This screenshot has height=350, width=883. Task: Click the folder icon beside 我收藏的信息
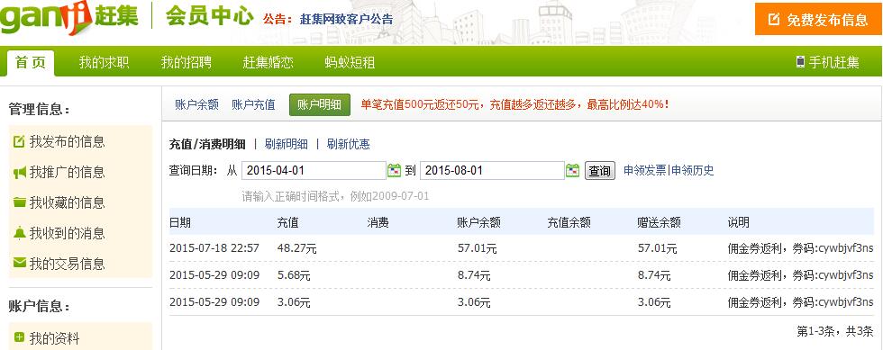click(19, 202)
